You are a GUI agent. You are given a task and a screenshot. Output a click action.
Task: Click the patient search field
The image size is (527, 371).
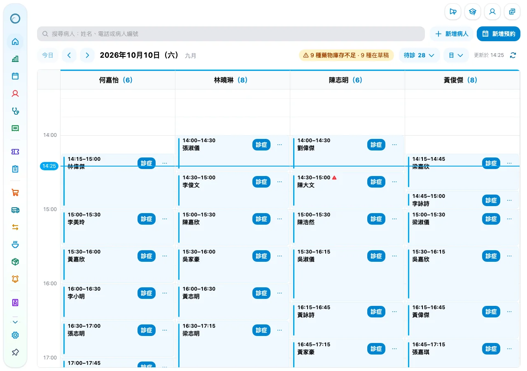231,34
